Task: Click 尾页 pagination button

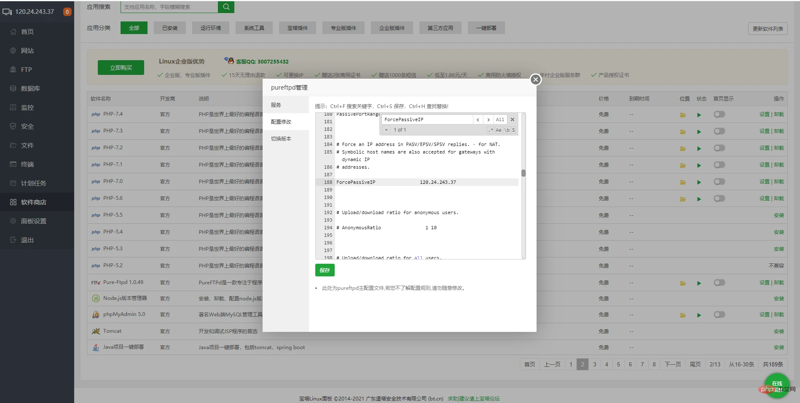Action: tap(695, 364)
